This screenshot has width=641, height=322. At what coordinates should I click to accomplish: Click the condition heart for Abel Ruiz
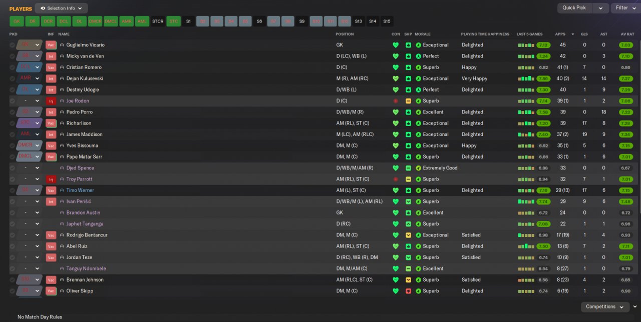coord(396,246)
